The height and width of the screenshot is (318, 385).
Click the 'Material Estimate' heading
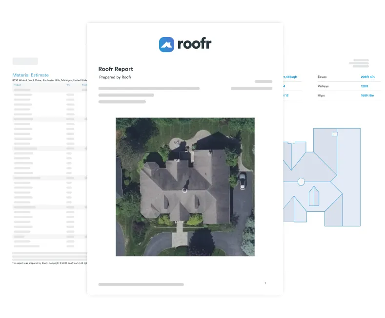[x=30, y=75]
